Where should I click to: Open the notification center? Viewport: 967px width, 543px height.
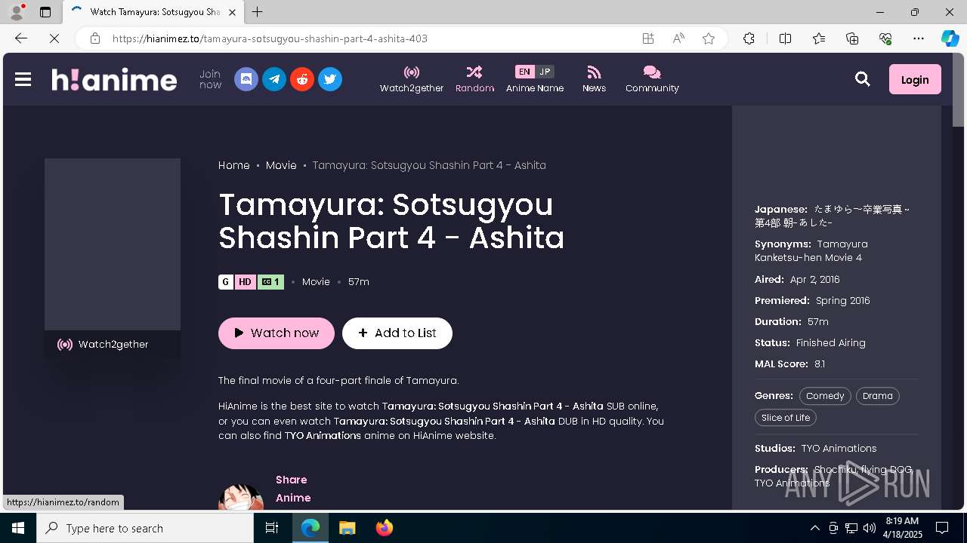pos(942,528)
